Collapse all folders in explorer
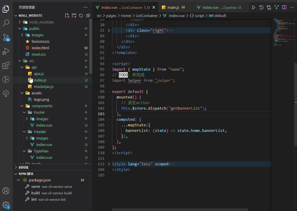Image resolution: width=297 pixels, height=211 pixels. pyautogui.click(x=88, y=16)
